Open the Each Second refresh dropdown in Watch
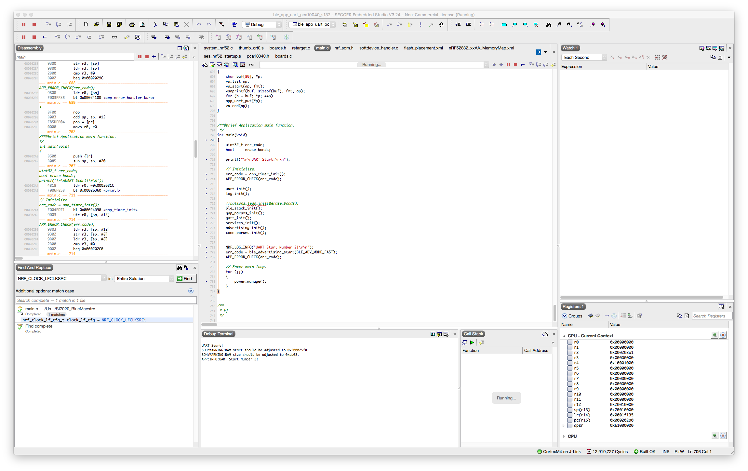The width and height of the screenshot is (748, 471). (584, 58)
